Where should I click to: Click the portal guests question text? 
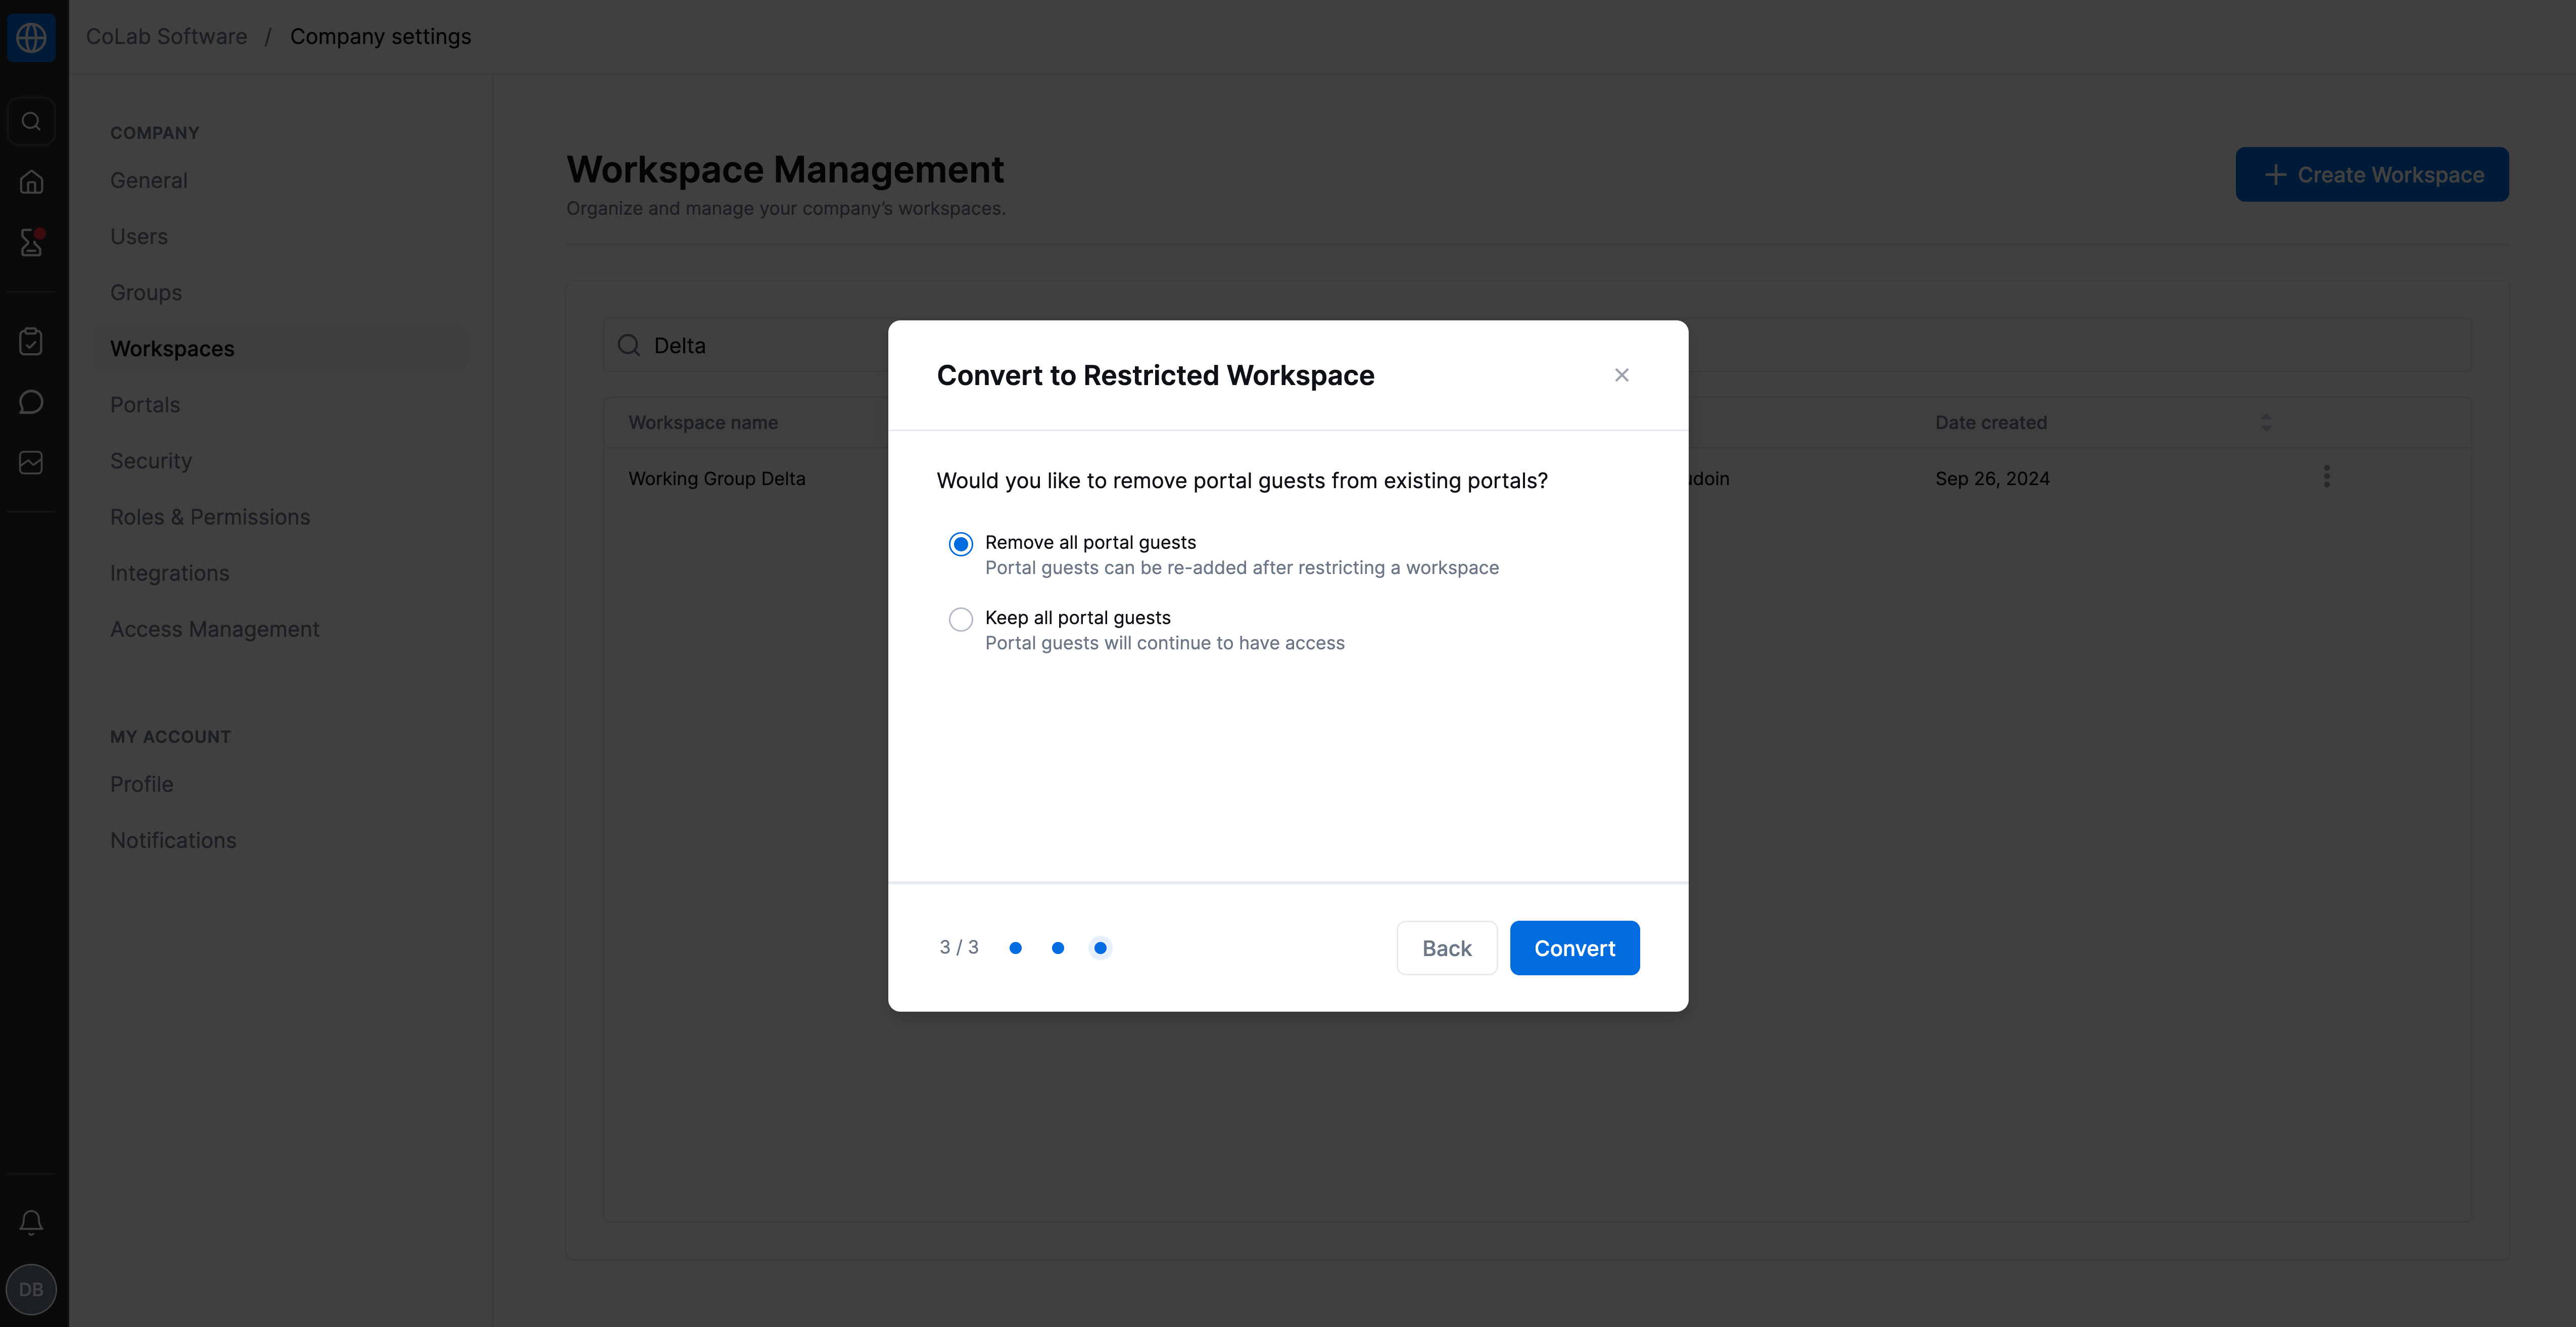click(1242, 481)
